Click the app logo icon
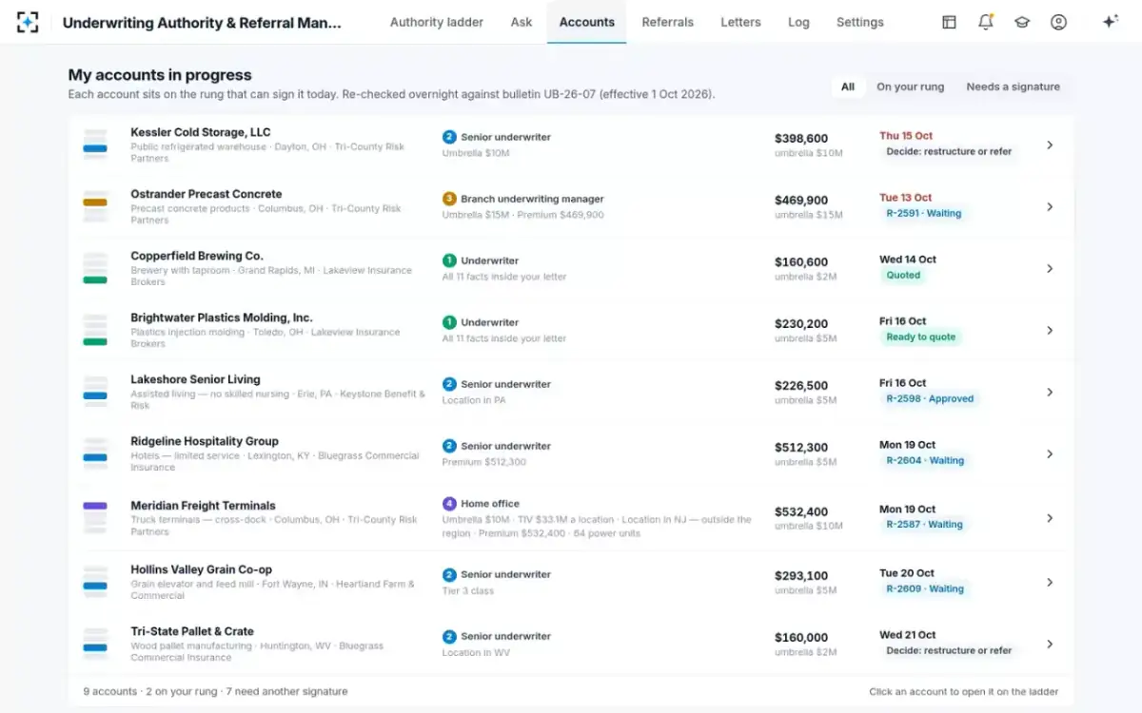 click(28, 22)
